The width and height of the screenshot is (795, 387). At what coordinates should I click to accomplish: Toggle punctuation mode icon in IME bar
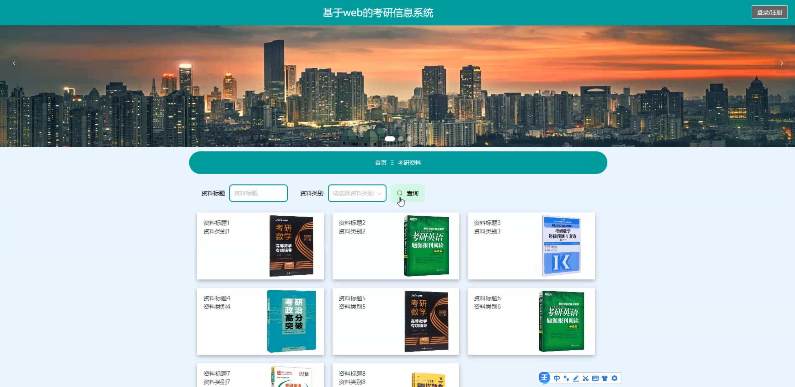[566, 378]
